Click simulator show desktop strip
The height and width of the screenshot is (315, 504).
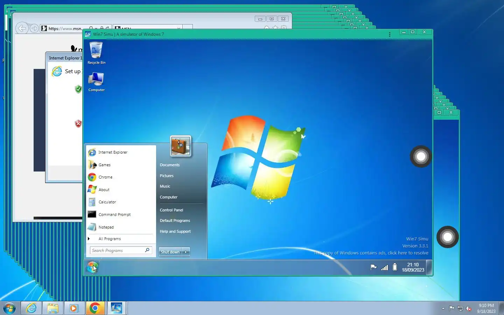[x=429, y=267]
